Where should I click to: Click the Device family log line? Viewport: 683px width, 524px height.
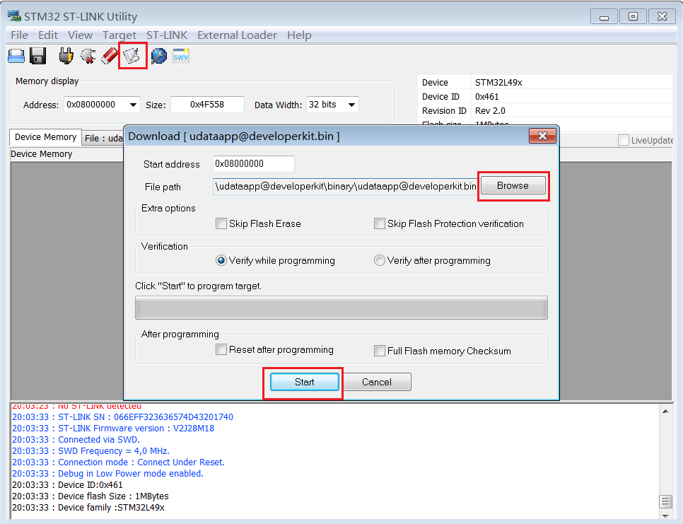click(88, 508)
